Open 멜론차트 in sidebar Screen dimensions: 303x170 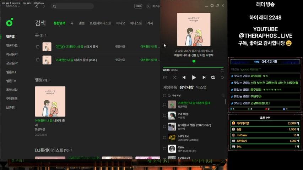coord(12,45)
